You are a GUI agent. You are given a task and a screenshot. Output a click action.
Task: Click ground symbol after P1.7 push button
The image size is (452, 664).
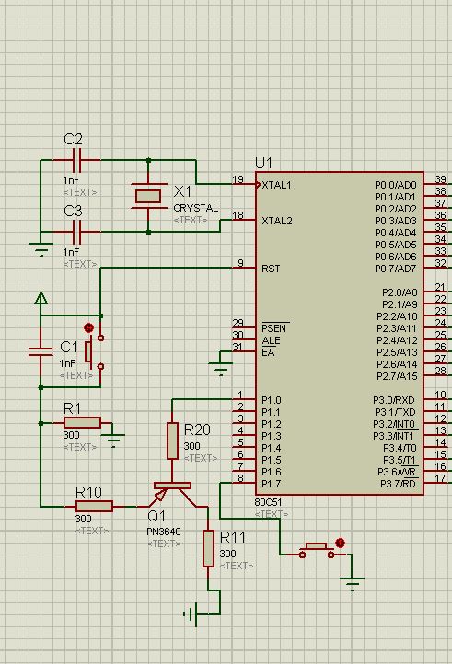pyautogui.click(x=353, y=584)
